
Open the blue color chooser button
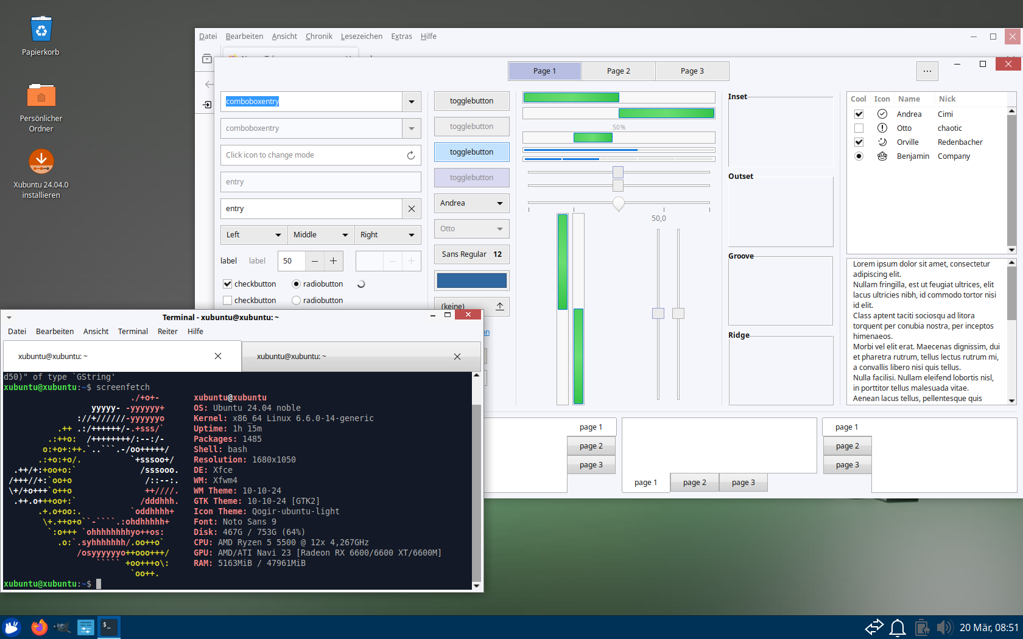[x=471, y=281]
